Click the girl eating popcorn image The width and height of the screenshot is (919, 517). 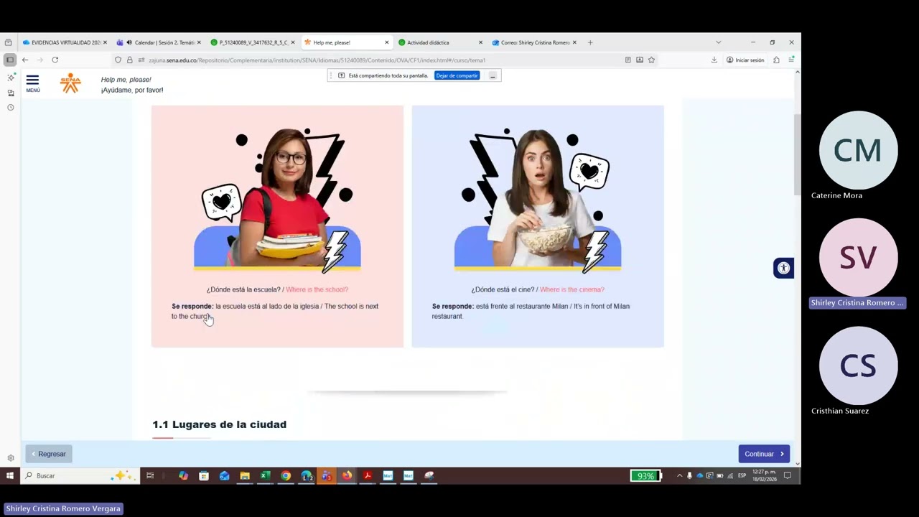point(538,201)
